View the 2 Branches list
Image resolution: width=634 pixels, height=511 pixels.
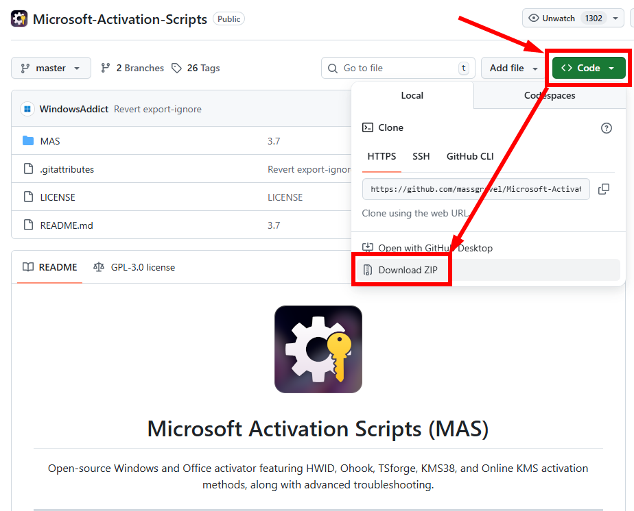(x=132, y=68)
